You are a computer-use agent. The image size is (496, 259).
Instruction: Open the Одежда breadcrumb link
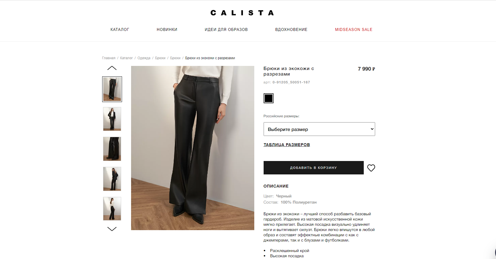click(x=144, y=58)
